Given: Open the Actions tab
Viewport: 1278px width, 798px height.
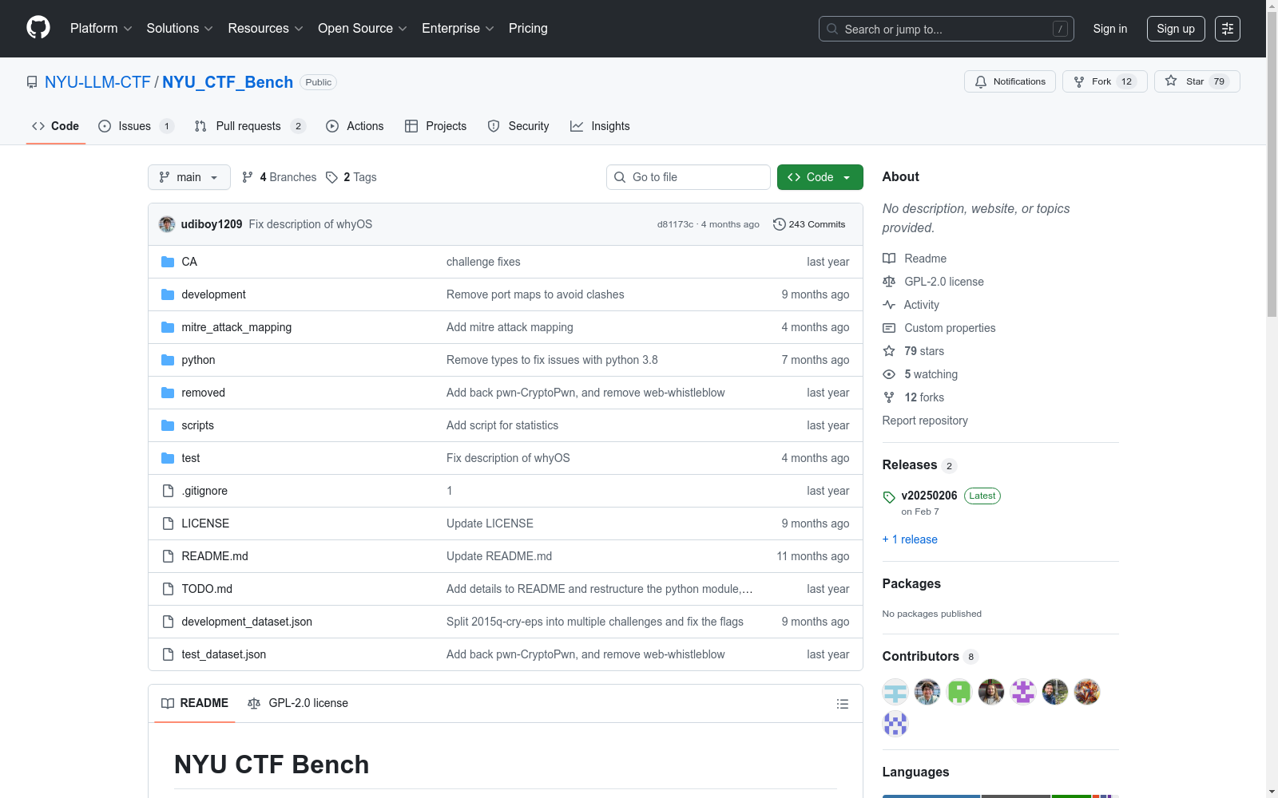Looking at the screenshot, I should coord(355,126).
